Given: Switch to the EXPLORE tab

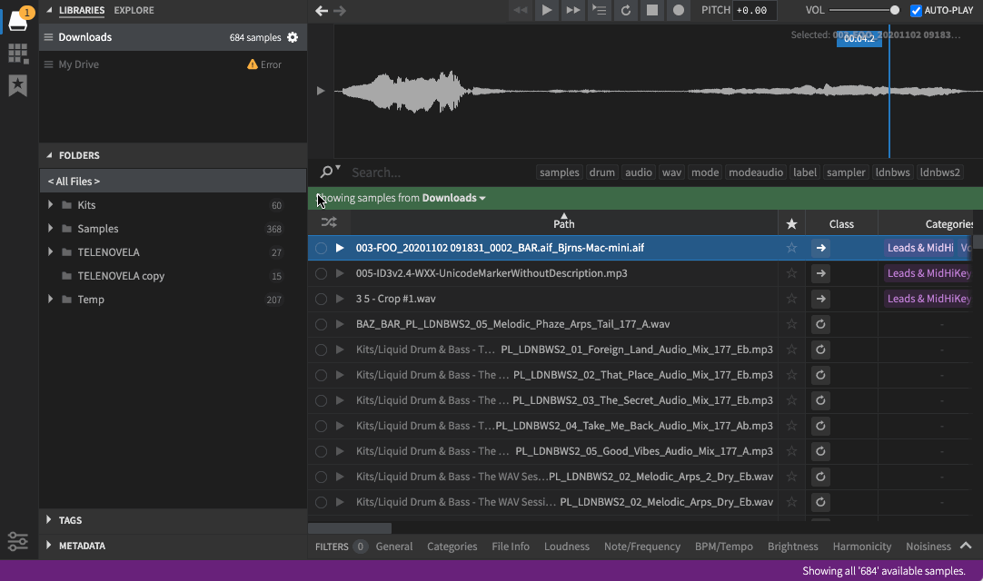Looking at the screenshot, I should tap(134, 11).
